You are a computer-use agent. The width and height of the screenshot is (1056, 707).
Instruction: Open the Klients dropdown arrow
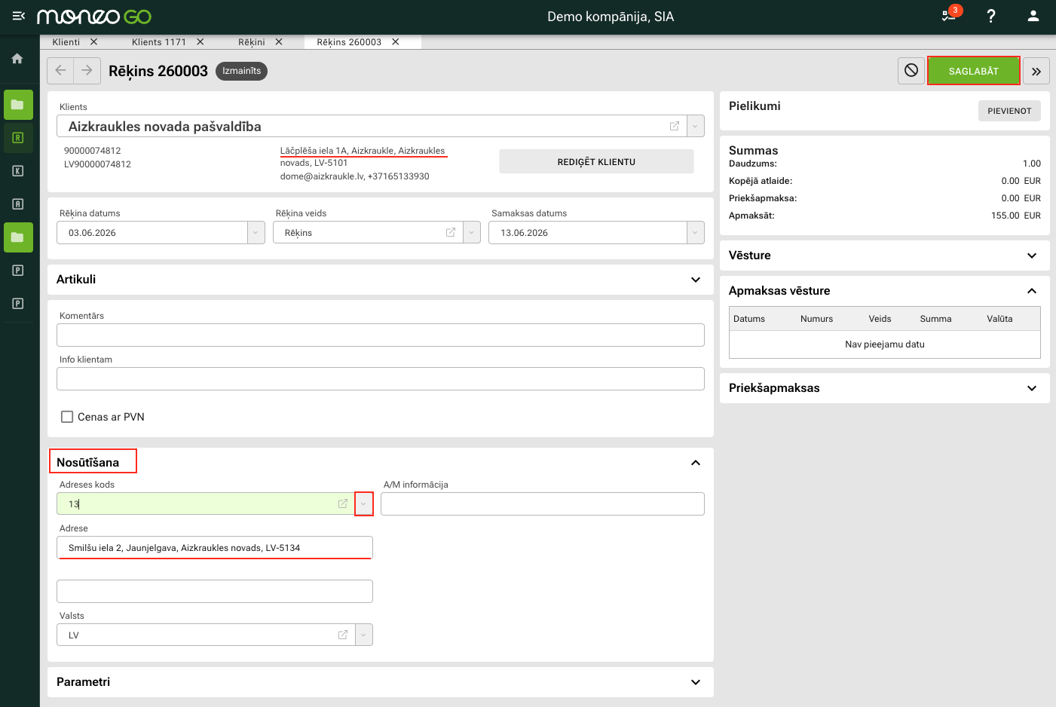coord(695,126)
